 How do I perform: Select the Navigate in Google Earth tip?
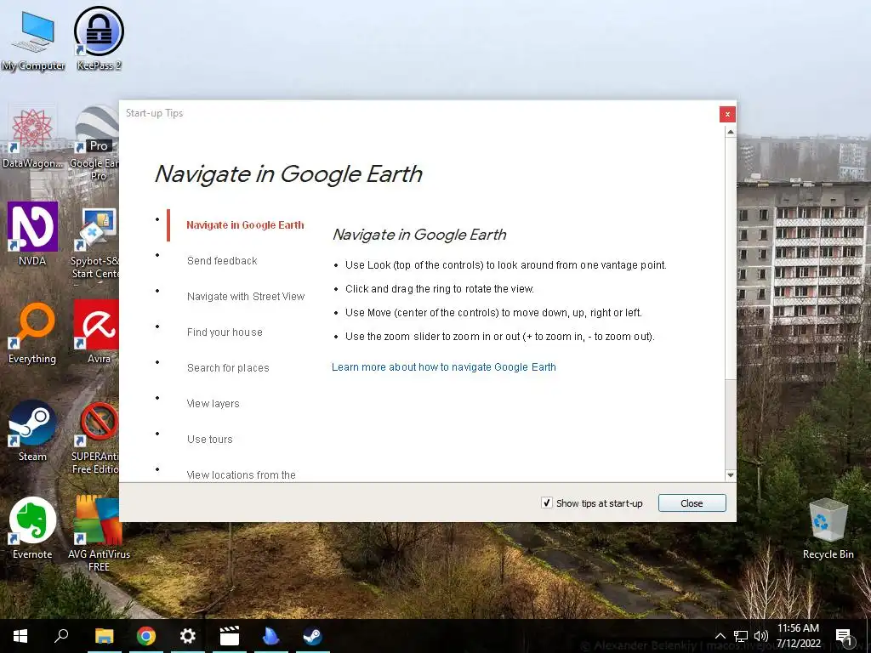tap(245, 224)
